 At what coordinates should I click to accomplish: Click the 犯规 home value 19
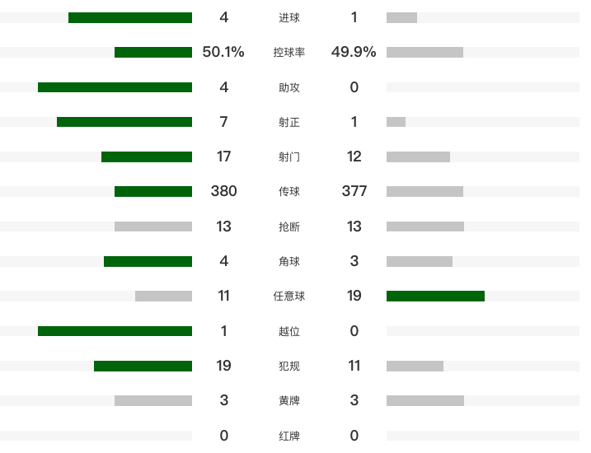tap(223, 366)
